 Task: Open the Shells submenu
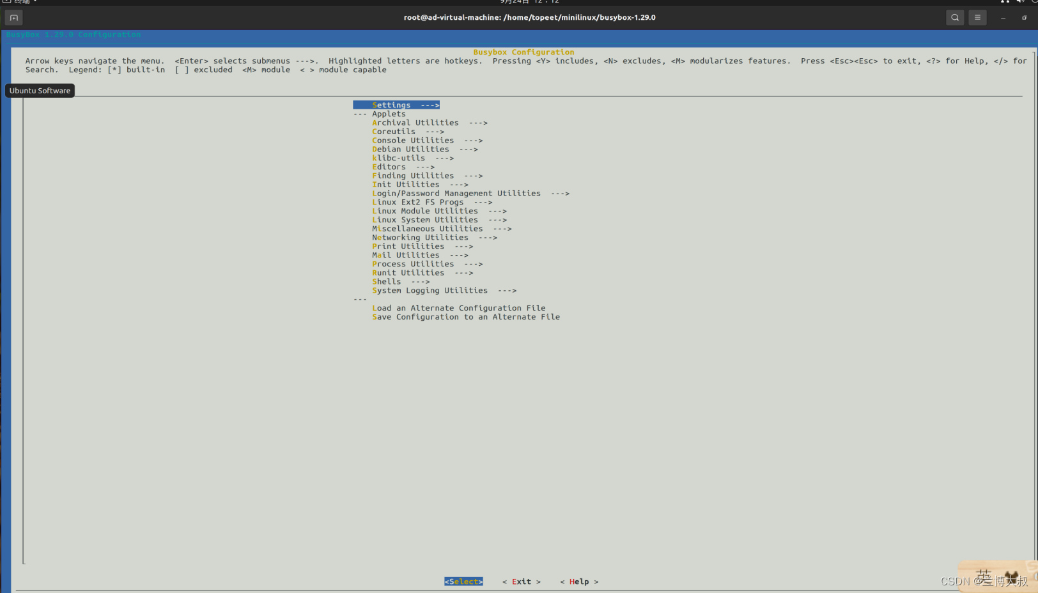pyautogui.click(x=386, y=281)
